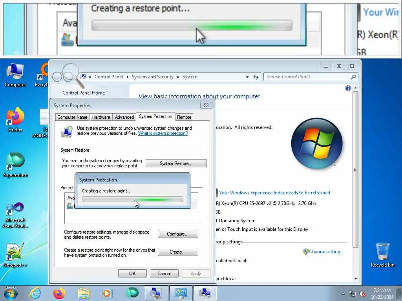Select the System Protection tab

[x=155, y=116]
